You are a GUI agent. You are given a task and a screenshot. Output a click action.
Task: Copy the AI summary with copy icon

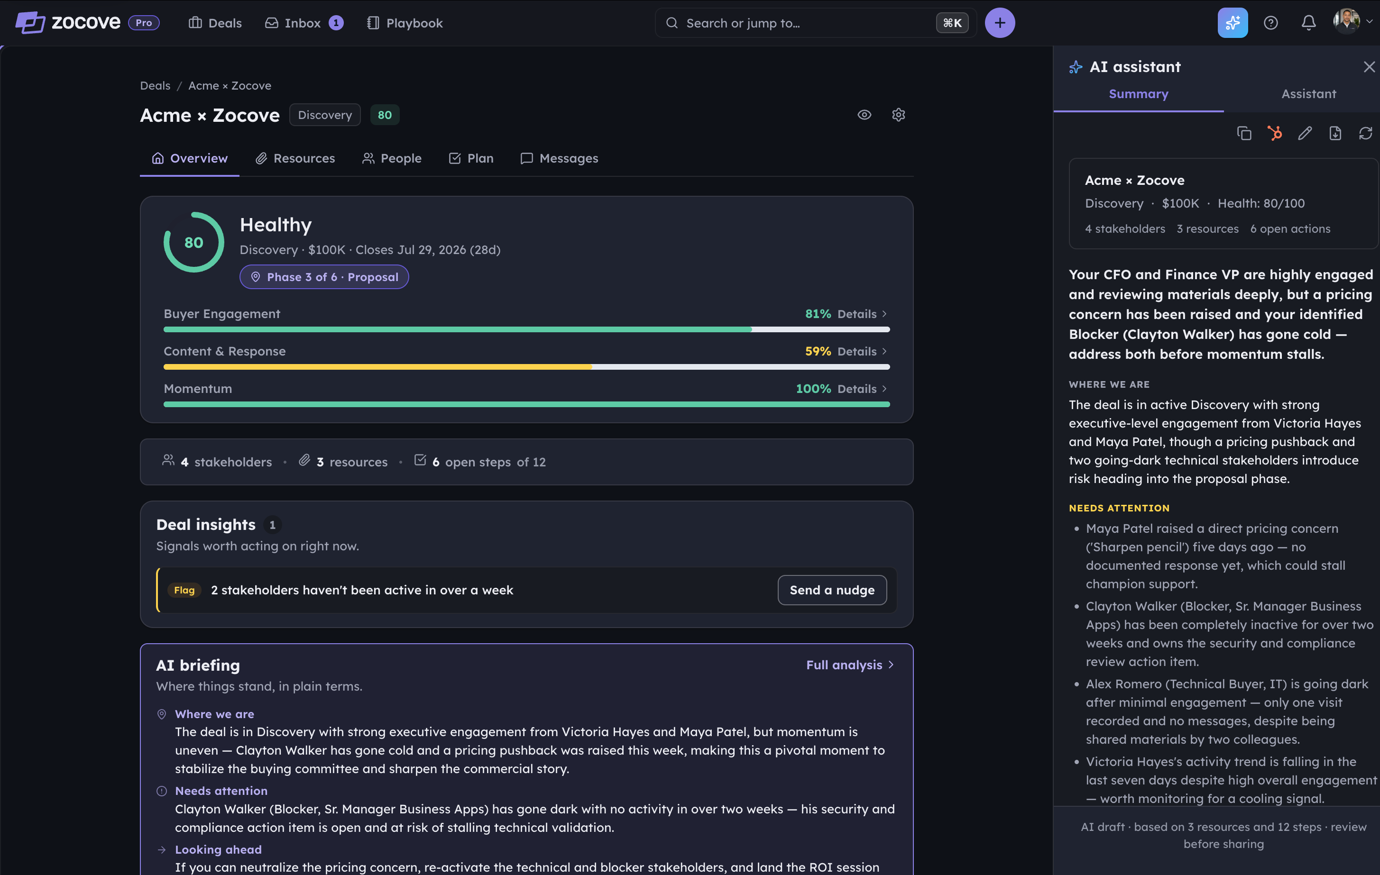(1244, 133)
